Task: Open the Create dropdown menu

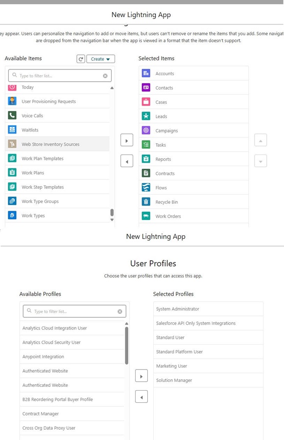Action: pos(100,59)
